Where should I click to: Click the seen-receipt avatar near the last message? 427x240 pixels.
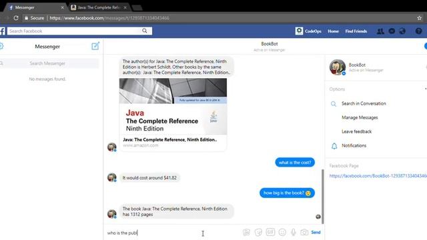(318, 217)
